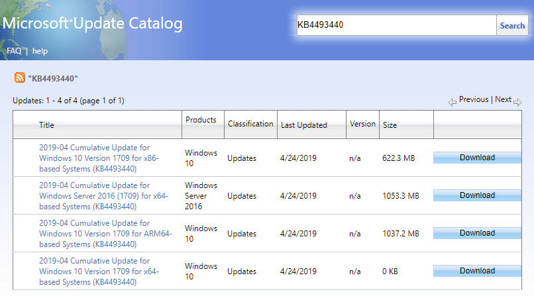
Task: Download the 0 KB x64 update
Action: click(x=477, y=271)
